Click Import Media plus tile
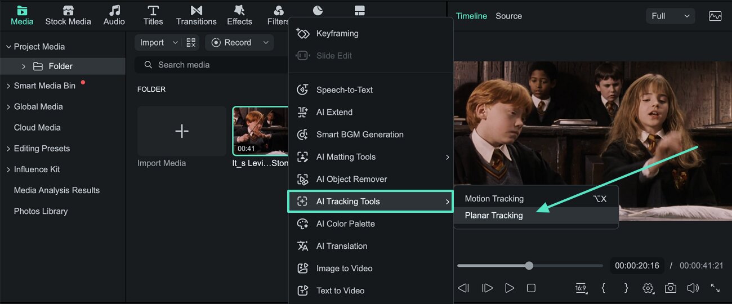Viewport: 732px width, 304px height. [182, 131]
